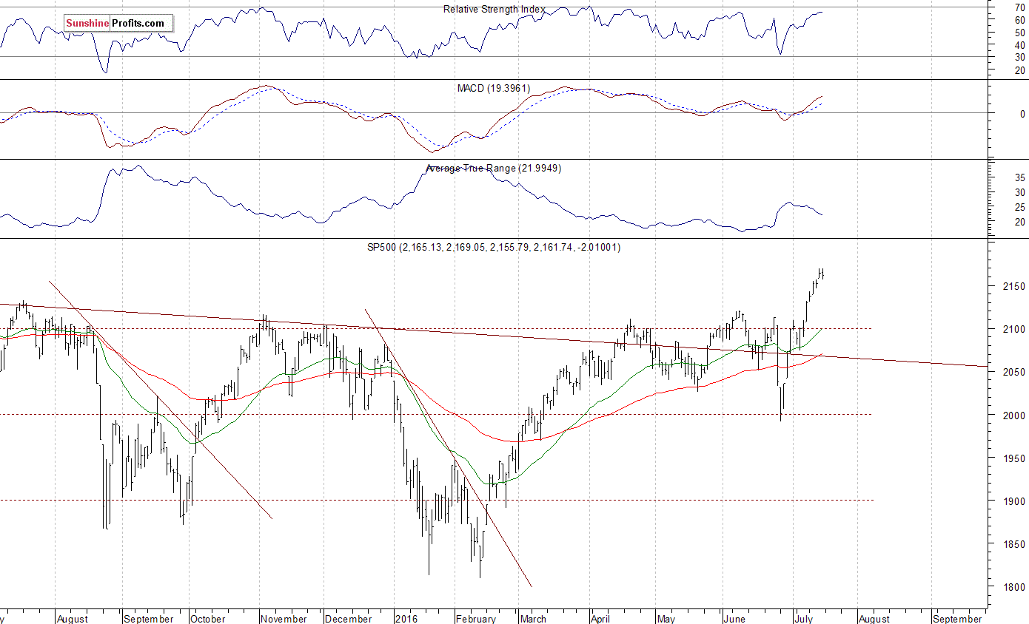Image resolution: width=1029 pixels, height=624 pixels.
Task: Click the November month label
Action: pyautogui.click(x=284, y=619)
